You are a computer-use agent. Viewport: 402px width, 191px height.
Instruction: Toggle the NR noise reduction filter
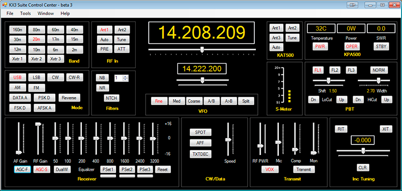pyautogui.click(x=103, y=88)
